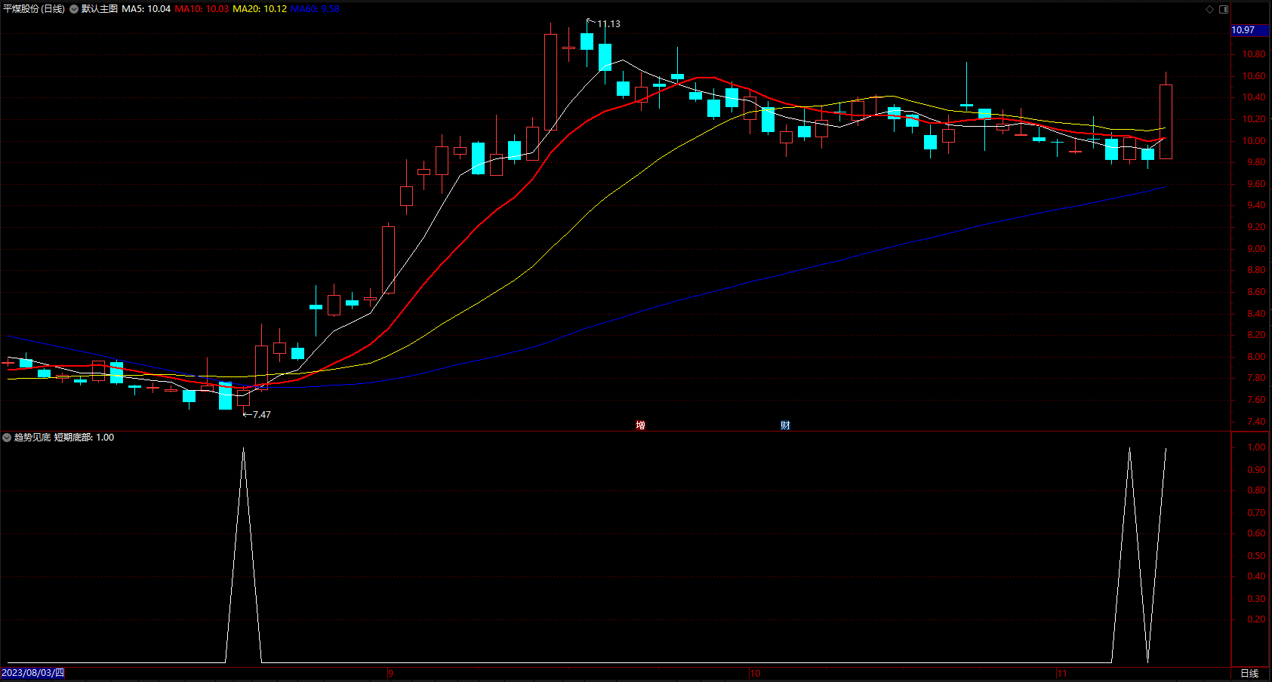The width and height of the screenshot is (1272, 682).
Task: Click the 2023/08/03/四 date label
Action: tap(32, 673)
